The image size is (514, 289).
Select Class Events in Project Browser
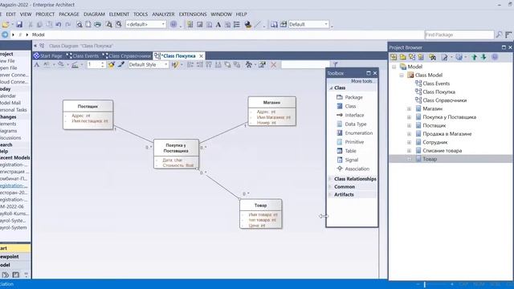[436, 83]
